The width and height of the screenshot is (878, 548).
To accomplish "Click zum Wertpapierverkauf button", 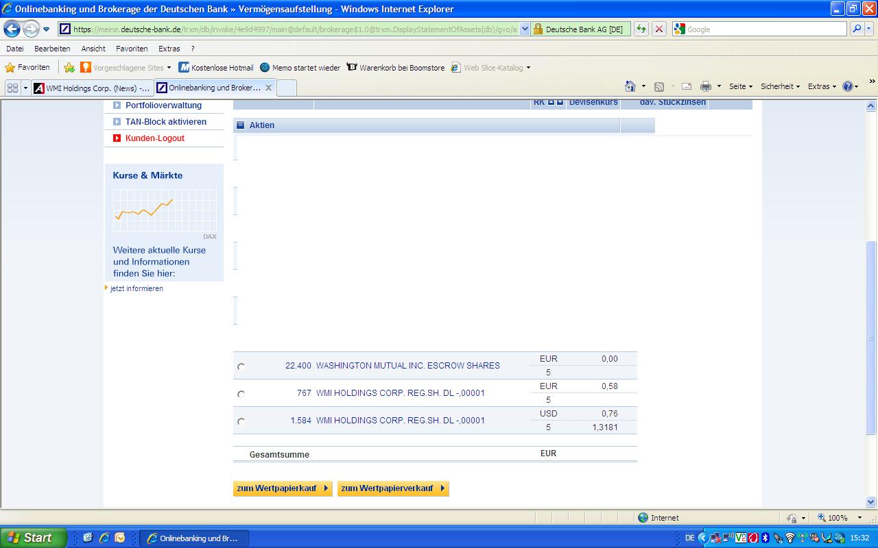I will pyautogui.click(x=393, y=488).
